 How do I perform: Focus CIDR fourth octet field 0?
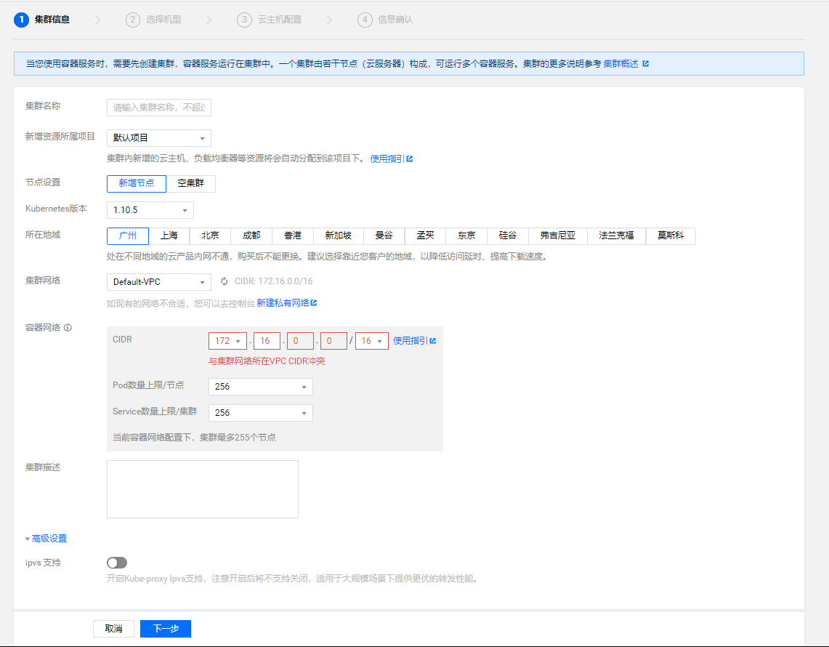coord(333,341)
